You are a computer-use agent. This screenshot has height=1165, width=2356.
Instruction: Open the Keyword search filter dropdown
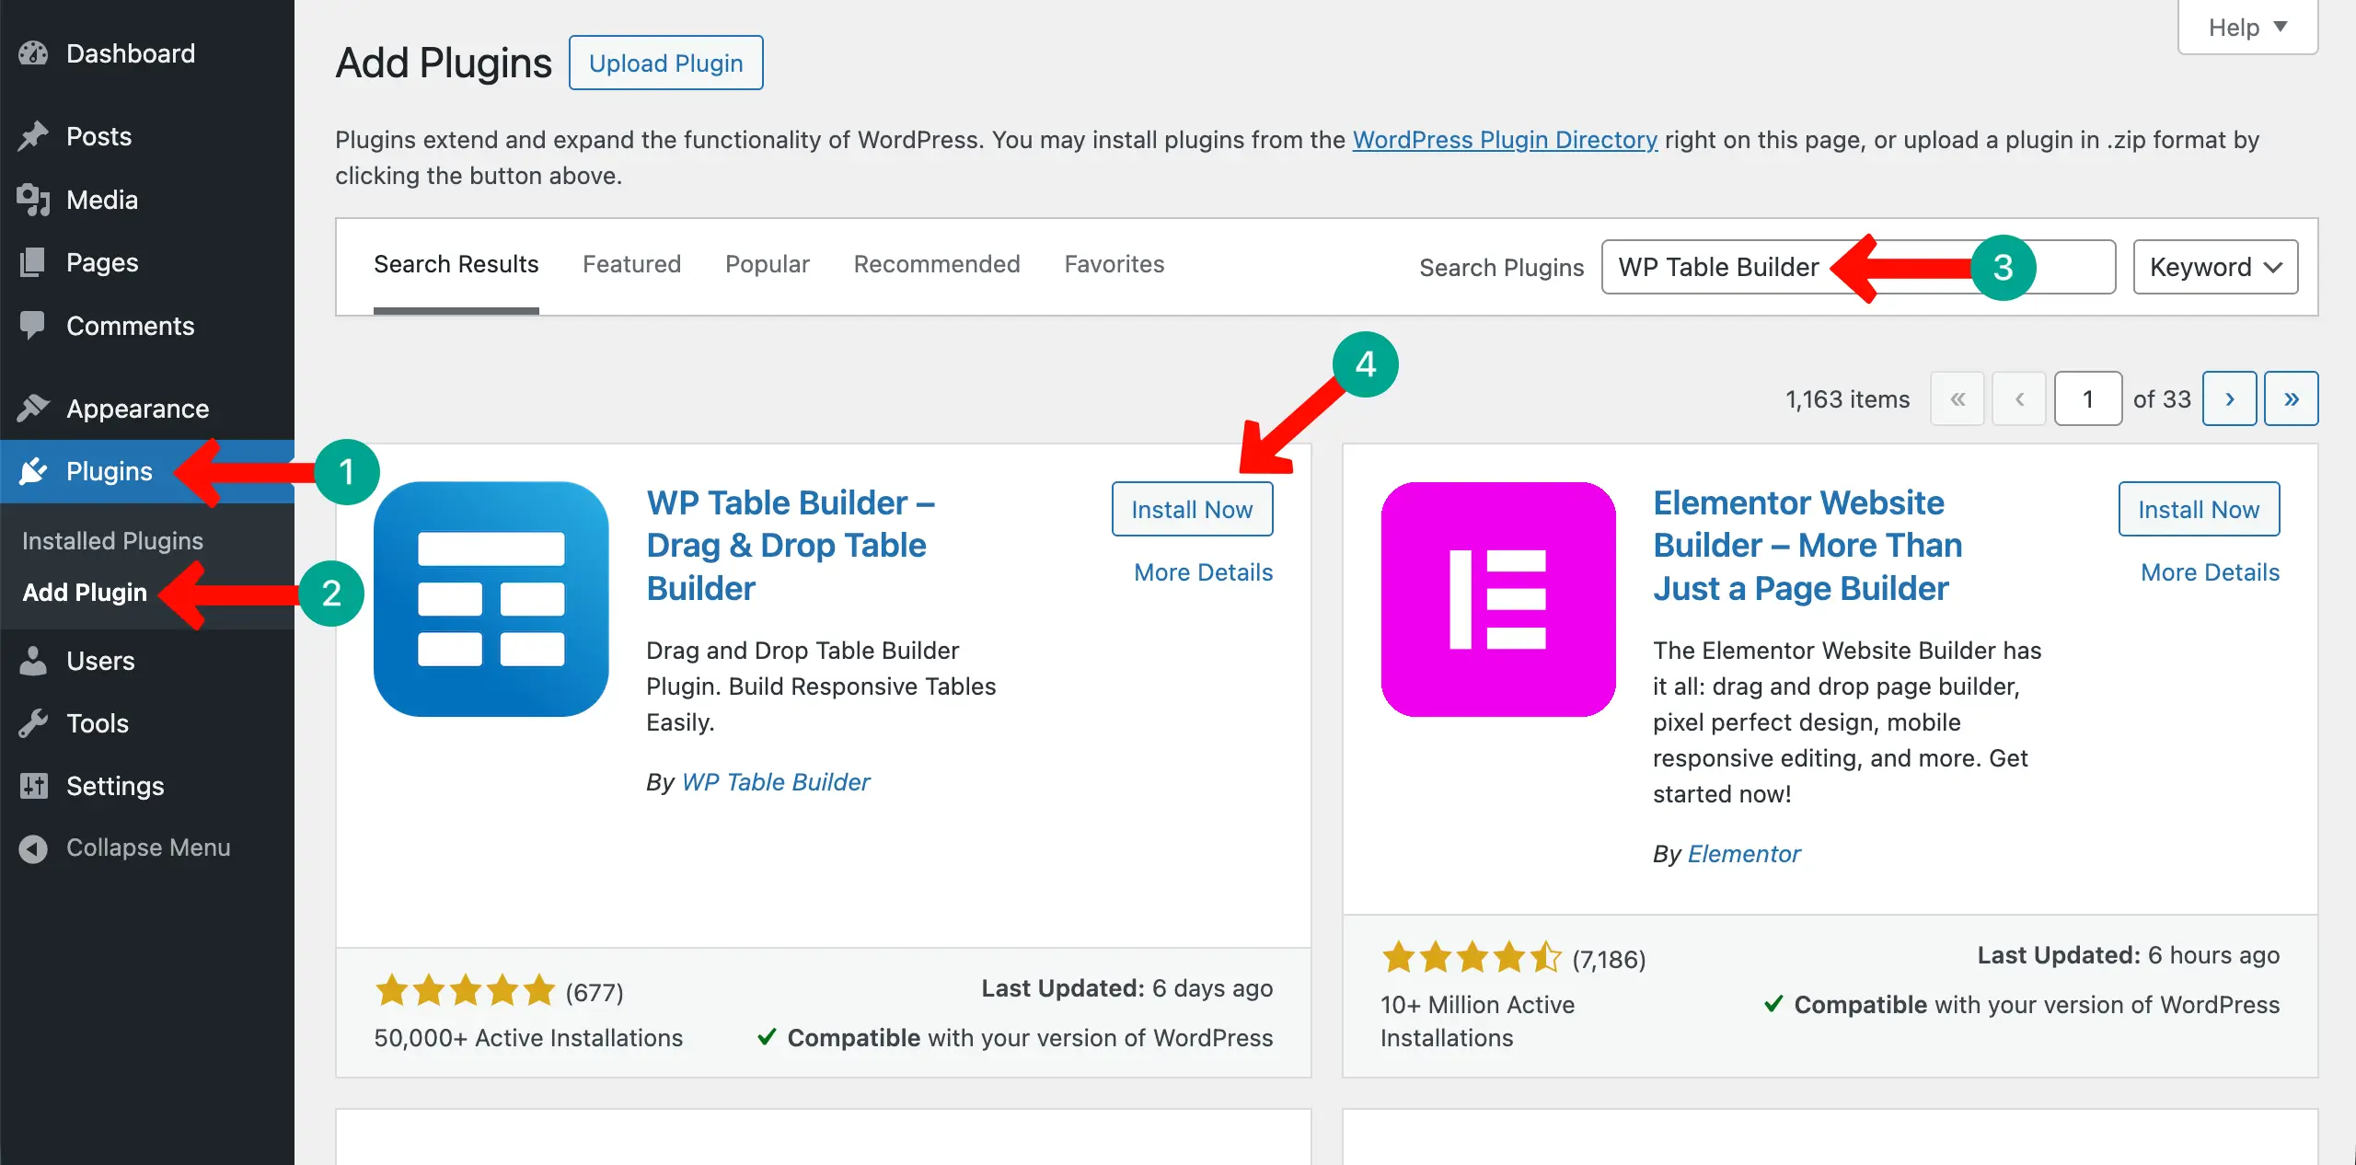tap(2214, 267)
